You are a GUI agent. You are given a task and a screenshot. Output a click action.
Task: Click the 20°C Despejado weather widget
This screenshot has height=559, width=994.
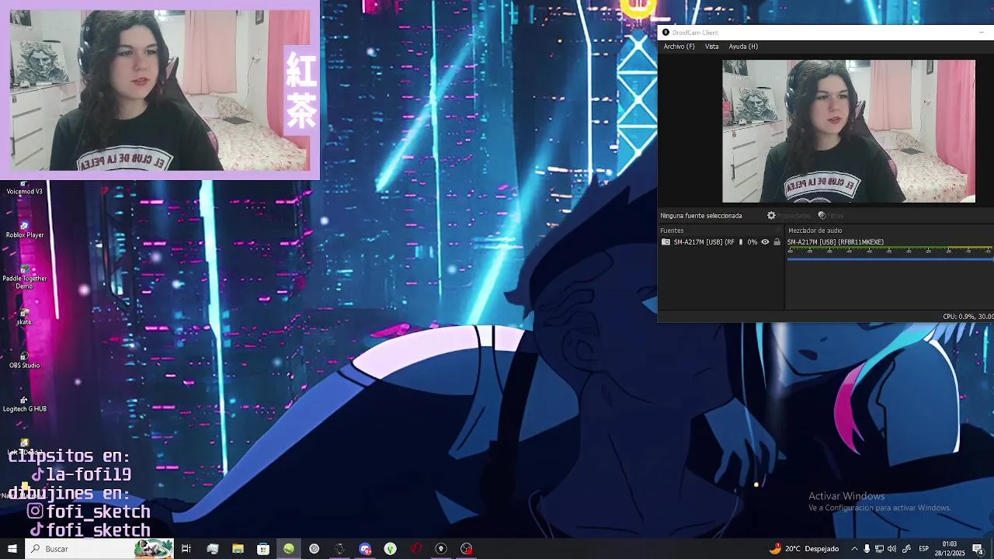point(804,549)
